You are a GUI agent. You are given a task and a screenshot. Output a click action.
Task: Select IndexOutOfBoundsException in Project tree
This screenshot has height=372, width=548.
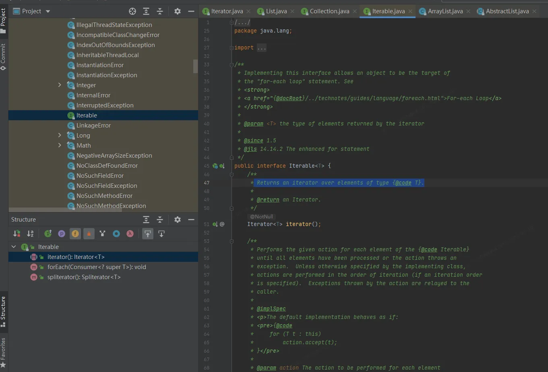coord(116,45)
